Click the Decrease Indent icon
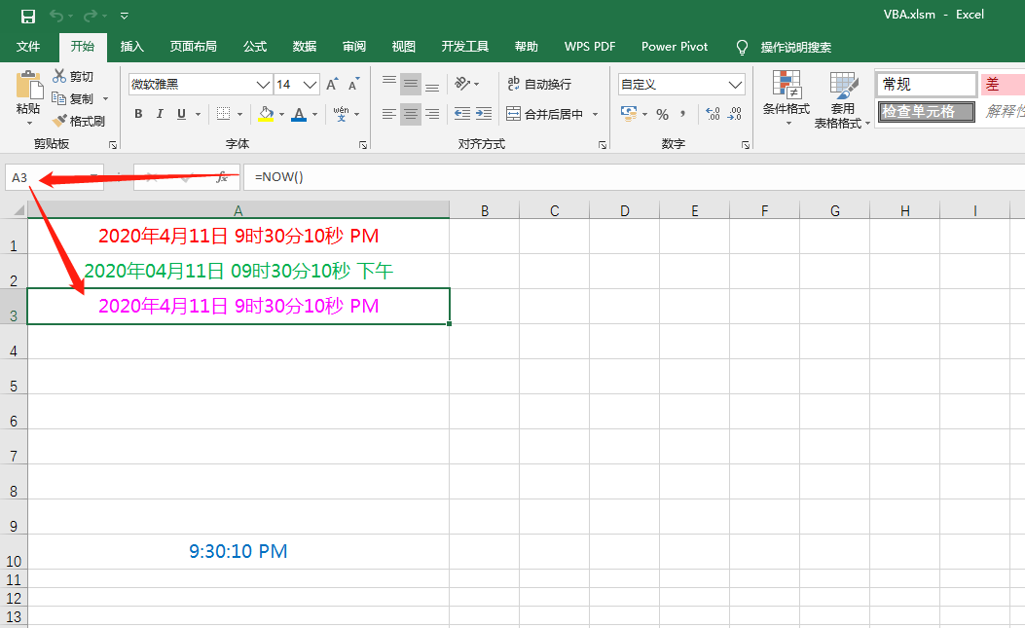 pos(462,114)
